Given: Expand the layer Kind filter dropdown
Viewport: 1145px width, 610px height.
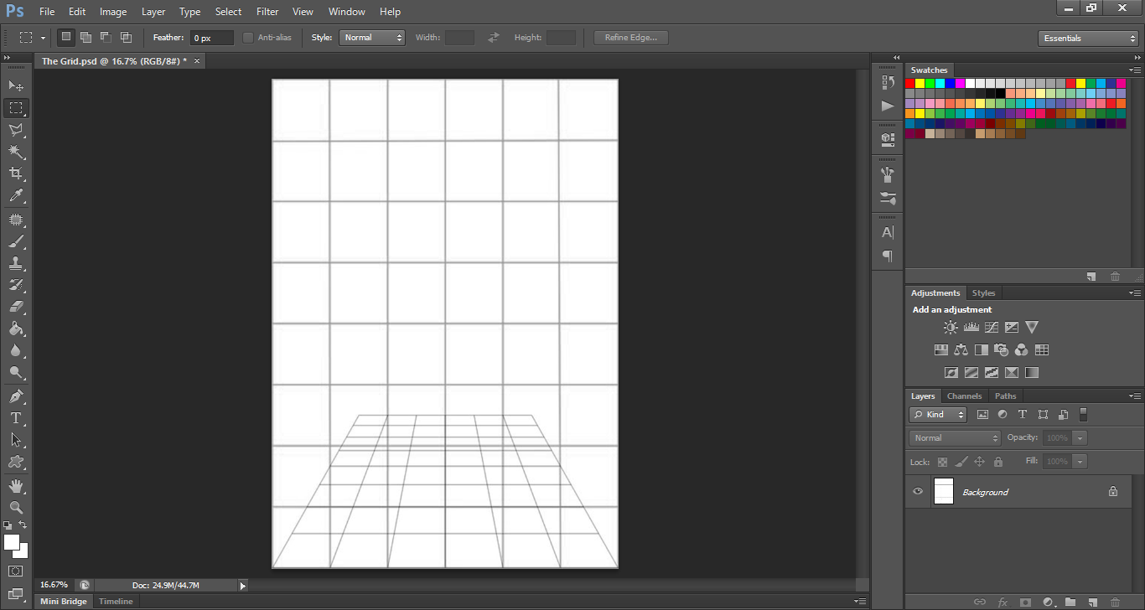Looking at the screenshot, I should (x=938, y=415).
